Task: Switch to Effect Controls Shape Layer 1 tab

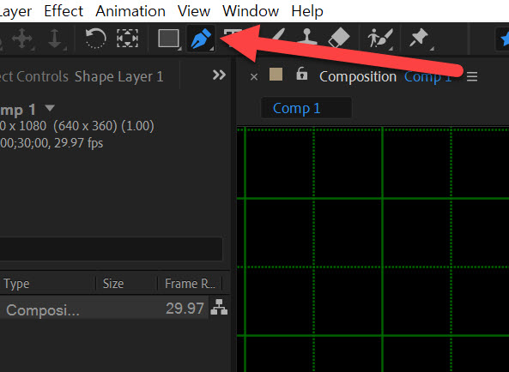Action: pyautogui.click(x=82, y=77)
